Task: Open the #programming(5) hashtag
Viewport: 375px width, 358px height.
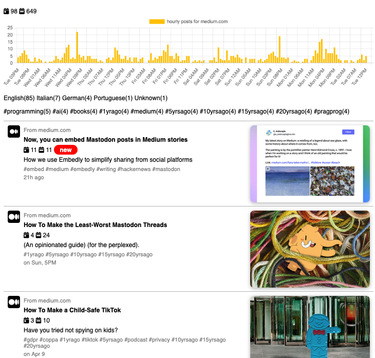Action: [27, 111]
